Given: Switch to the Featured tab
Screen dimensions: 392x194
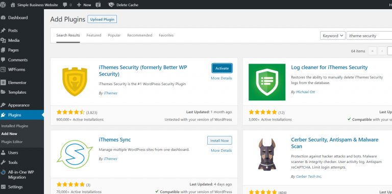Looking at the screenshot, I should click(x=94, y=36).
